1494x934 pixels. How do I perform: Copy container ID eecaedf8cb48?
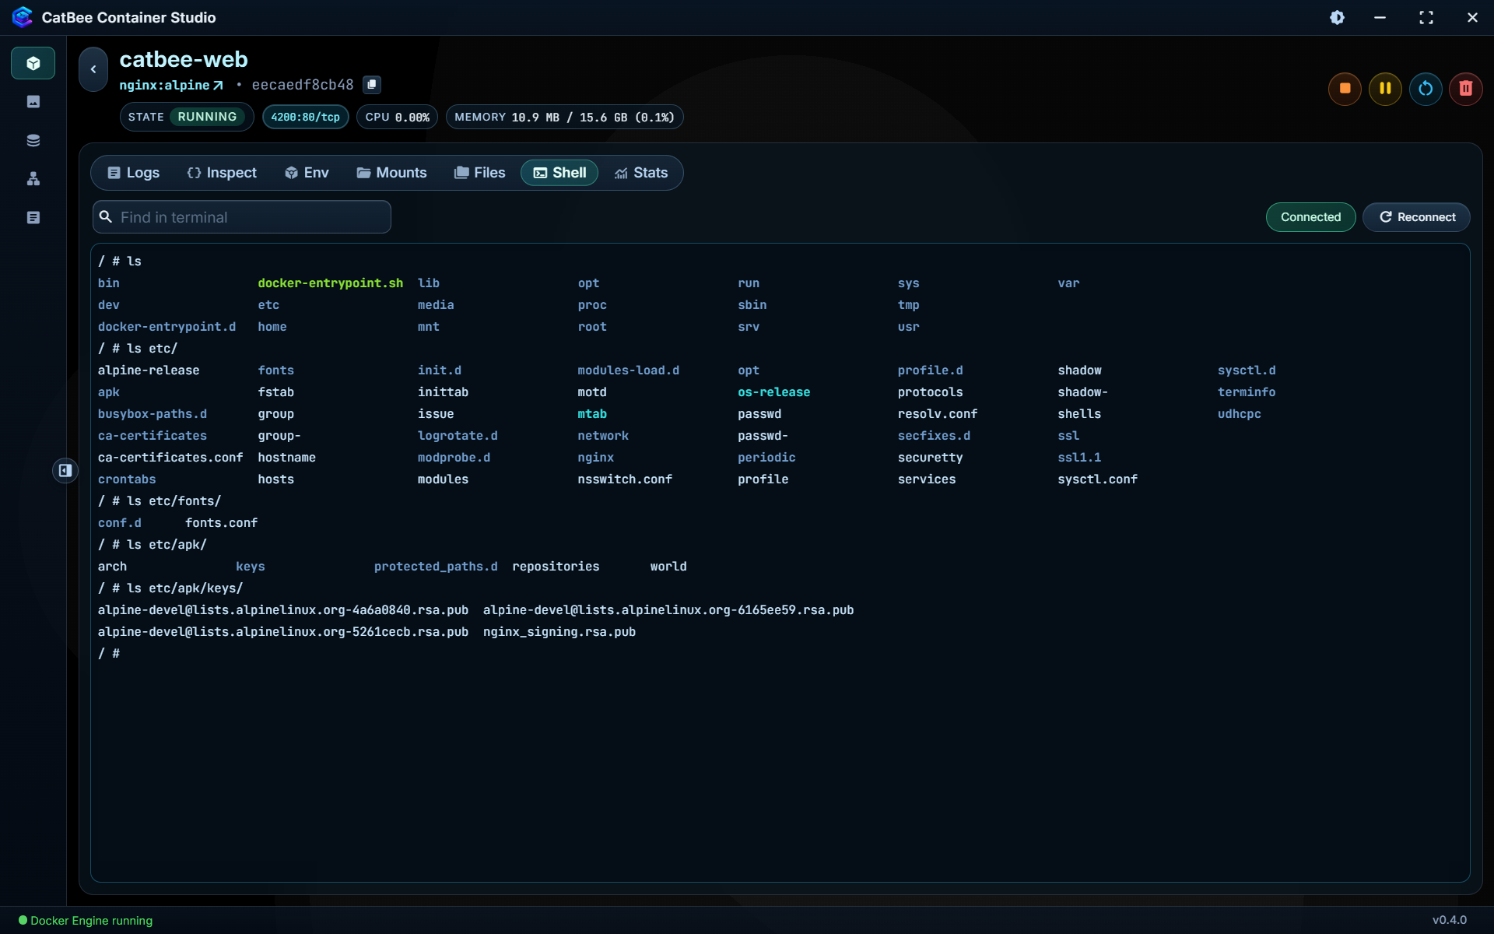(372, 84)
